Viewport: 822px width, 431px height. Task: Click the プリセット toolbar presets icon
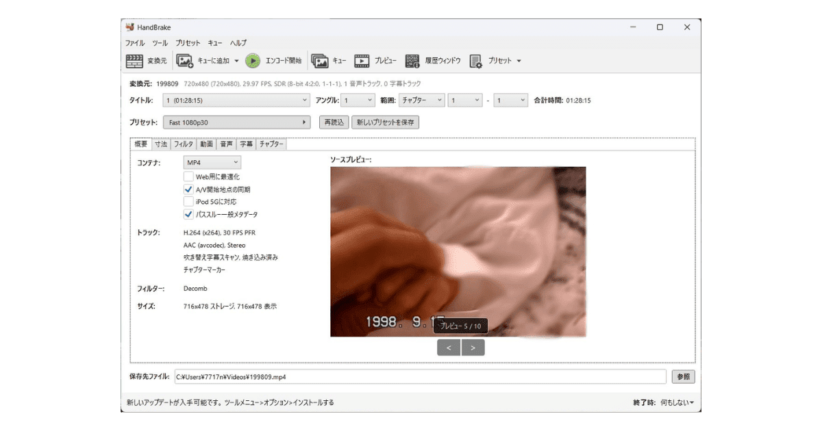pyautogui.click(x=476, y=61)
